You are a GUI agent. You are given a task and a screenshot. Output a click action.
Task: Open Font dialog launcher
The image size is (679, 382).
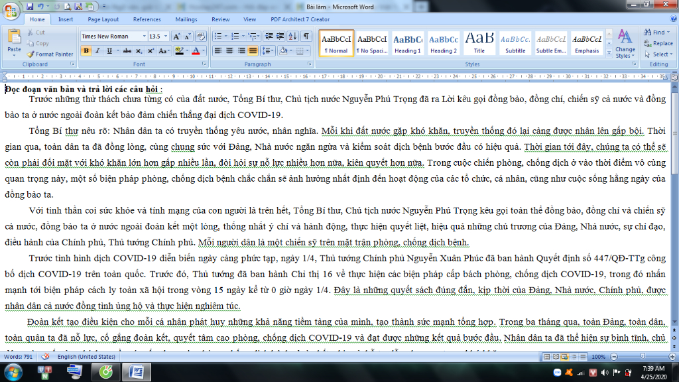[204, 64]
